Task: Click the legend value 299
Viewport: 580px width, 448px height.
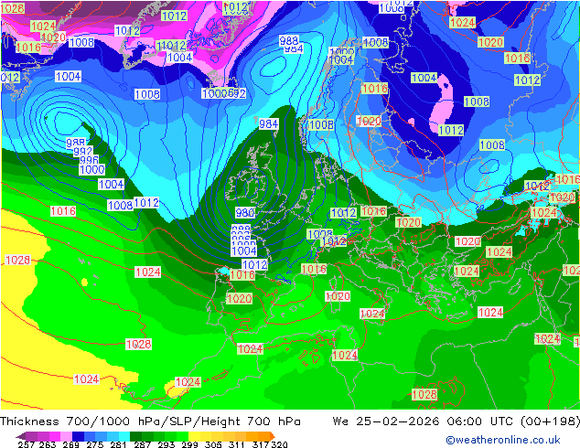Action: [189, 444]
